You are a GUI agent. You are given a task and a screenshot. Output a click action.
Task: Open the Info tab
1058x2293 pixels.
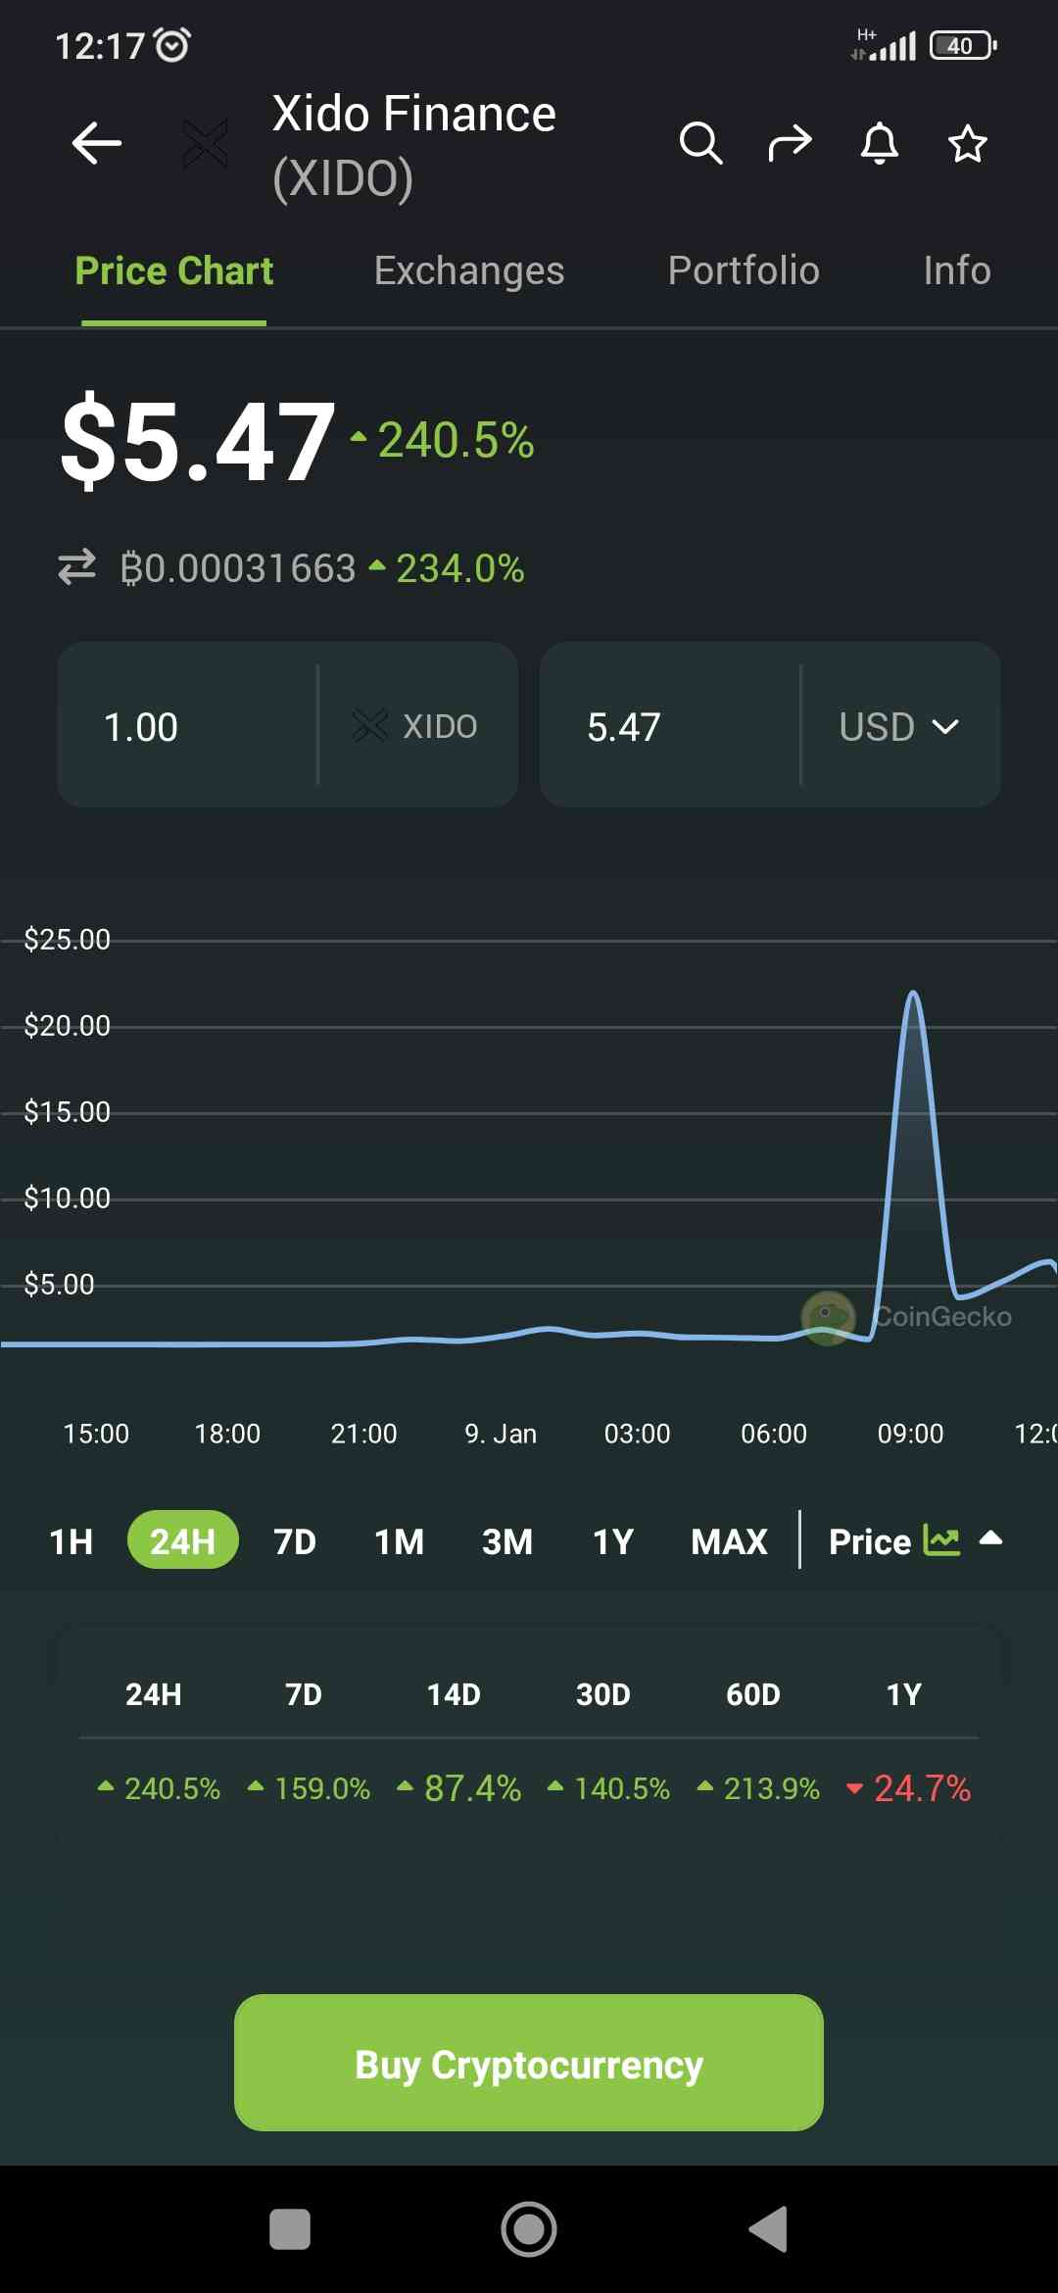pyautogui.click(x=956, y=270)
